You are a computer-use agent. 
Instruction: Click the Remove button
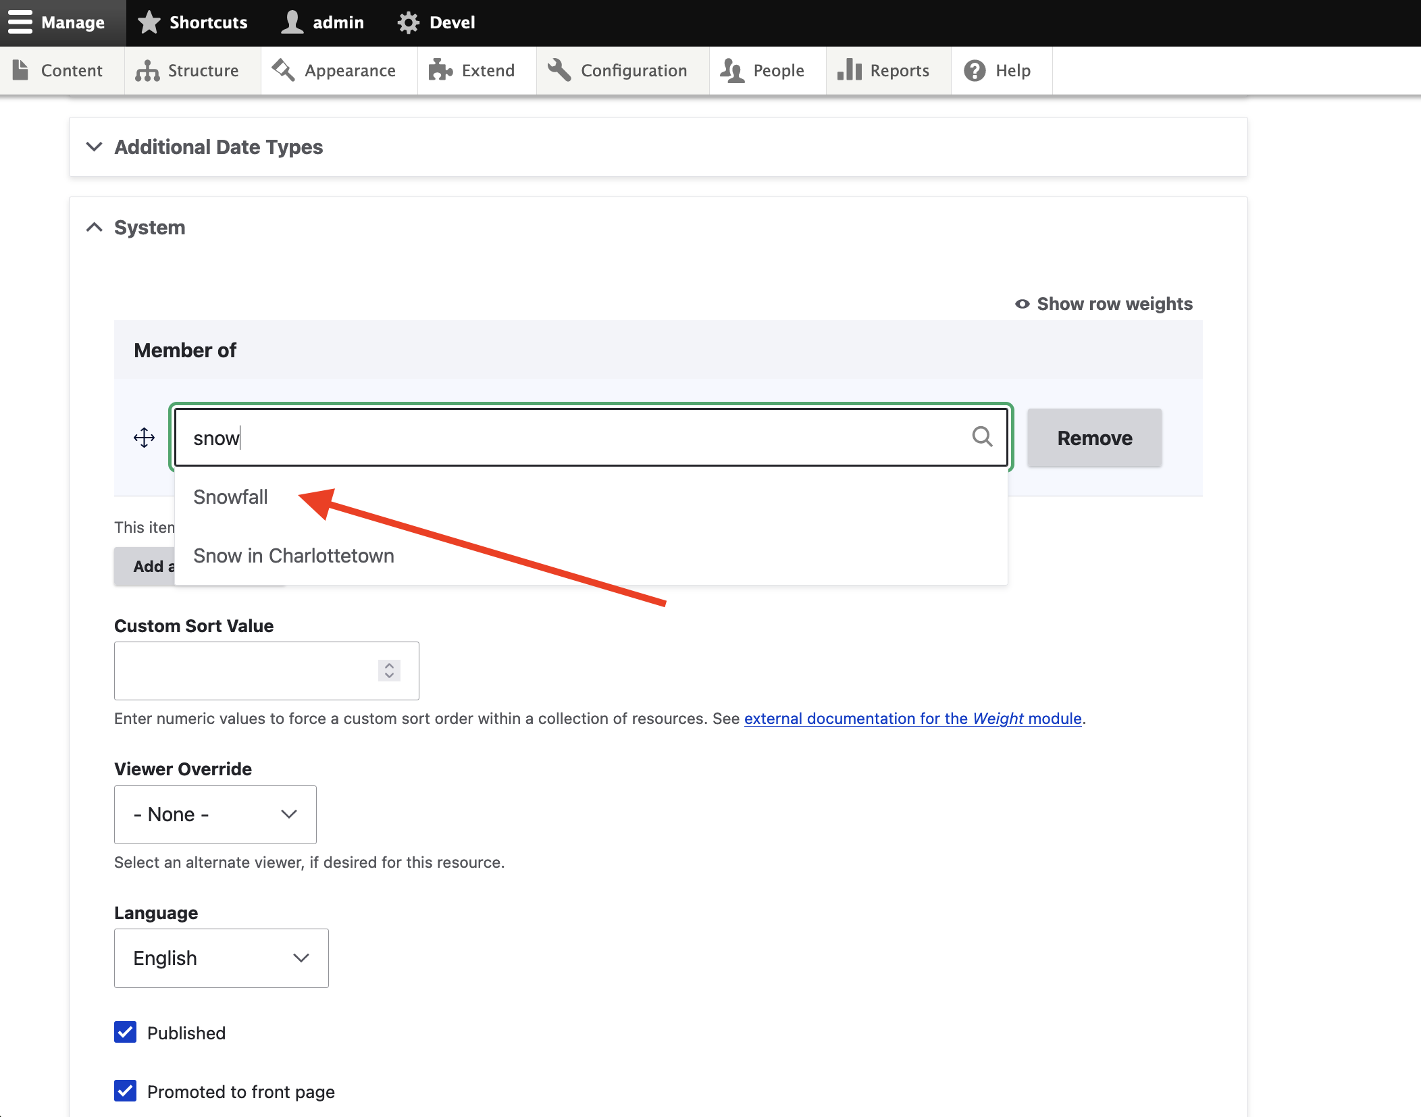[x=1093, y=438]
